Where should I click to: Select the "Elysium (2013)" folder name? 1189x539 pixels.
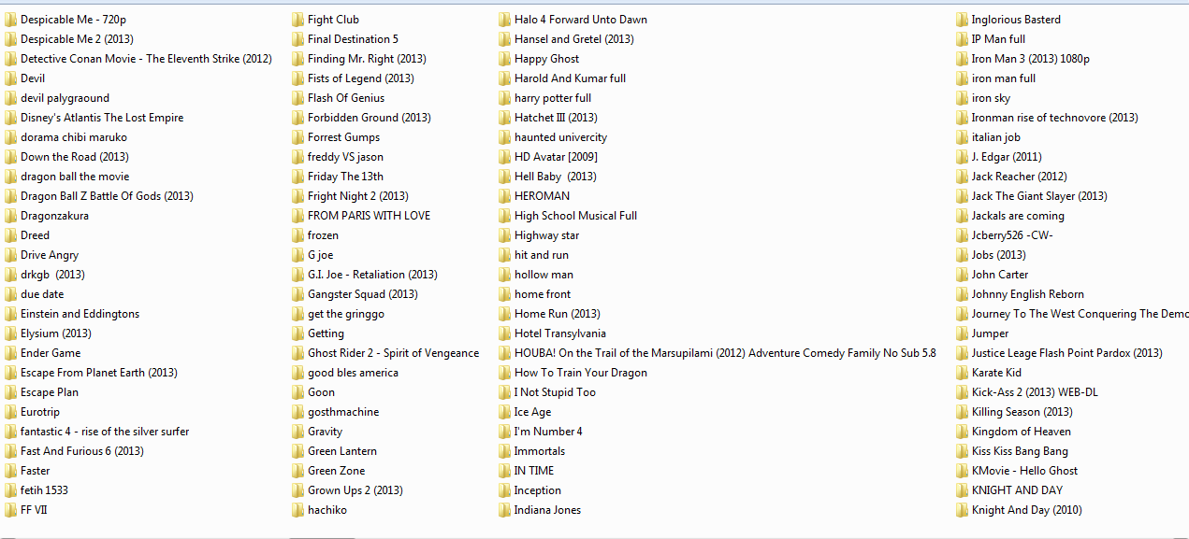tap(56, 333)
